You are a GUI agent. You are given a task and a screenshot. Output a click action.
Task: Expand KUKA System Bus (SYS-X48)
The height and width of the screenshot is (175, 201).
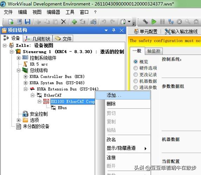pos(25,83)
